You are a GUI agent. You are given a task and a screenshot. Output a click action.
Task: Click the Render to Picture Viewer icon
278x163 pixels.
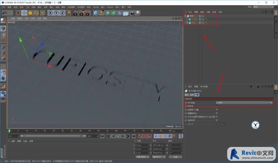[82, 13]
